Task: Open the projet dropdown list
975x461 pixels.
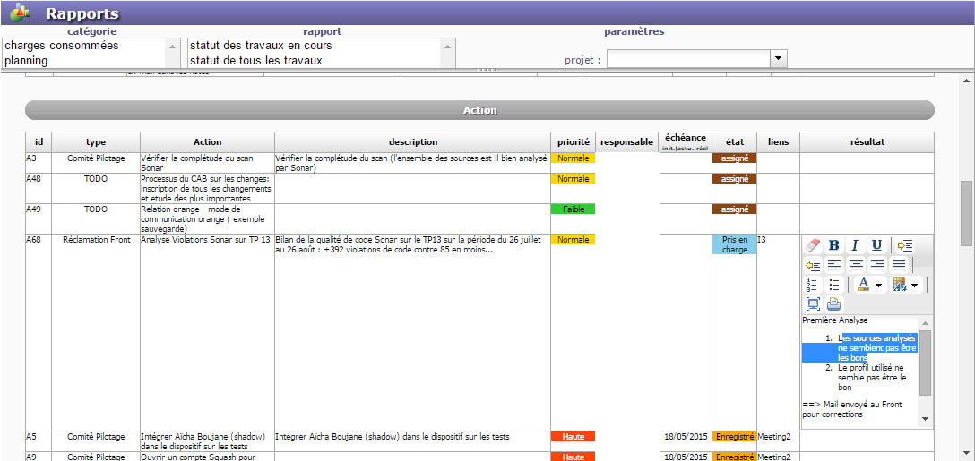Action: [778, 59]
